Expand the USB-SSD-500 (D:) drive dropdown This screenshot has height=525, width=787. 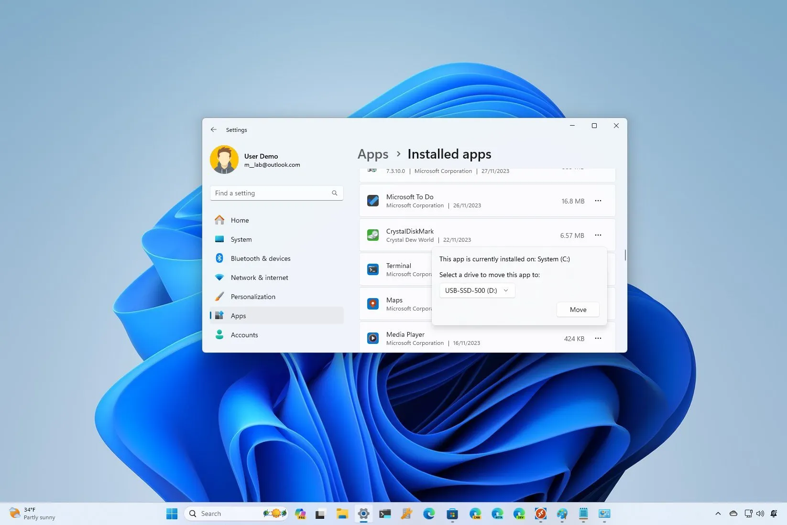(x=477, y=290)
